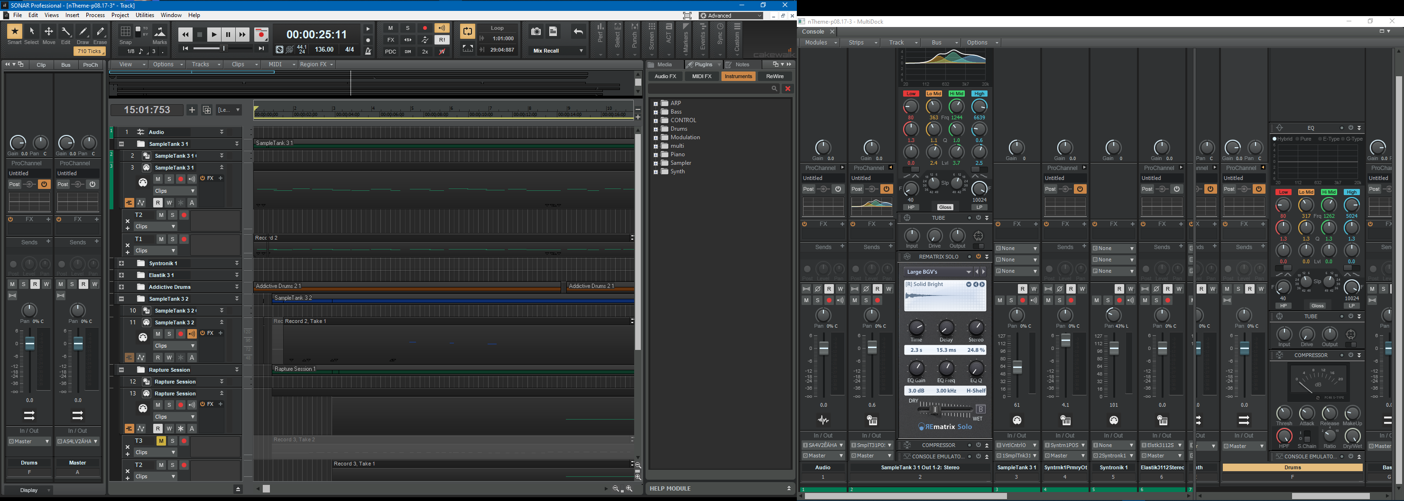
Task: Select the Audio FX button
Action: 665,77
